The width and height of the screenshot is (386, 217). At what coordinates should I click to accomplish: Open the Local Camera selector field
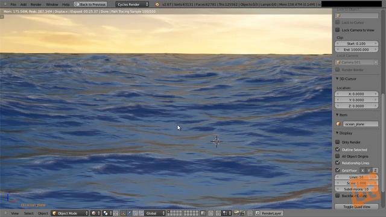[356, 62]
